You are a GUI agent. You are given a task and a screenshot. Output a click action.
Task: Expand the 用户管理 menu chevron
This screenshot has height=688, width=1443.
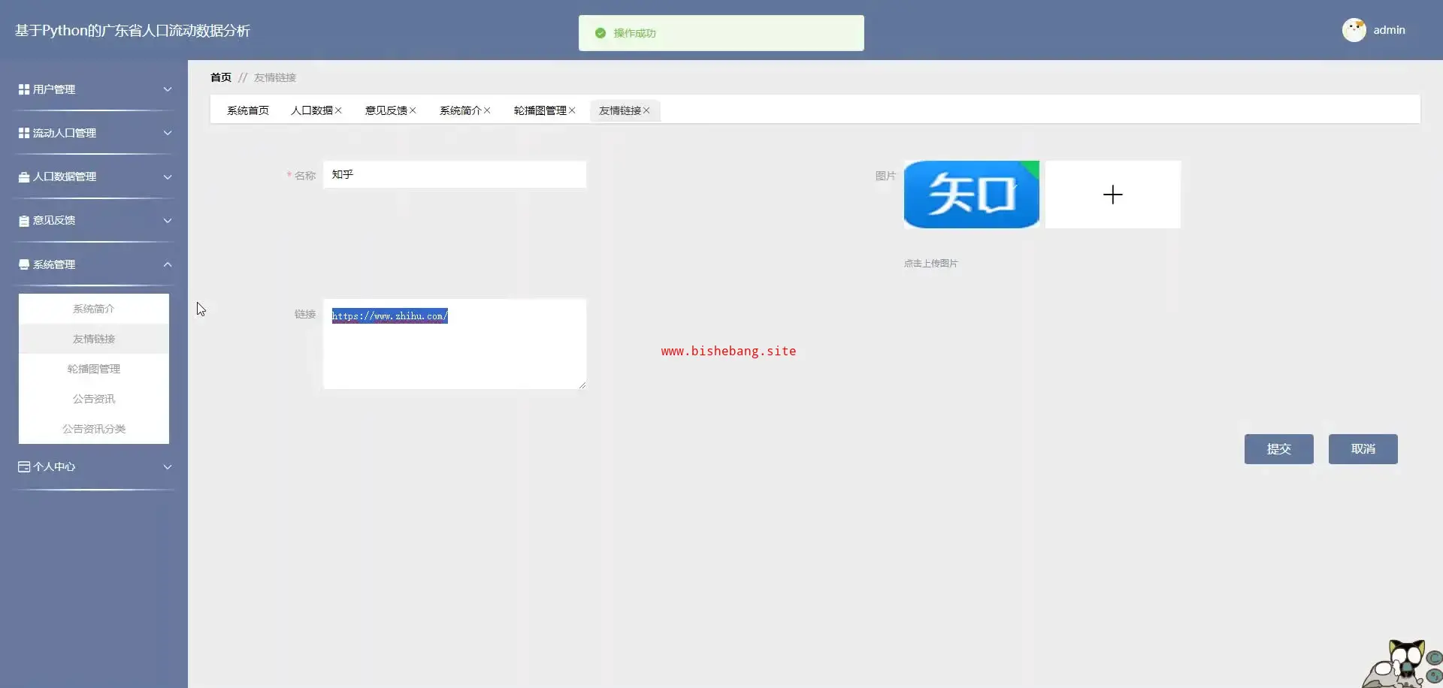click(x=168, y=89)
